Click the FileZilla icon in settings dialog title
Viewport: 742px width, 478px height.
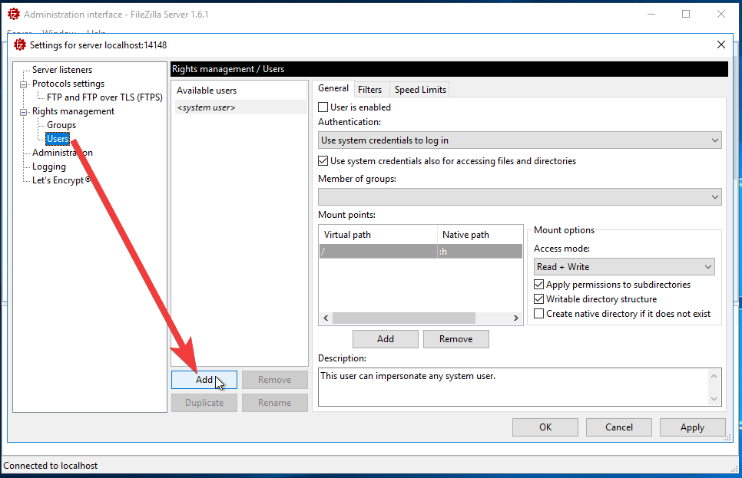20,45
